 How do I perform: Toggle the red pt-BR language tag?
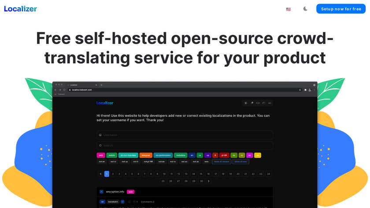click(224, 156)
